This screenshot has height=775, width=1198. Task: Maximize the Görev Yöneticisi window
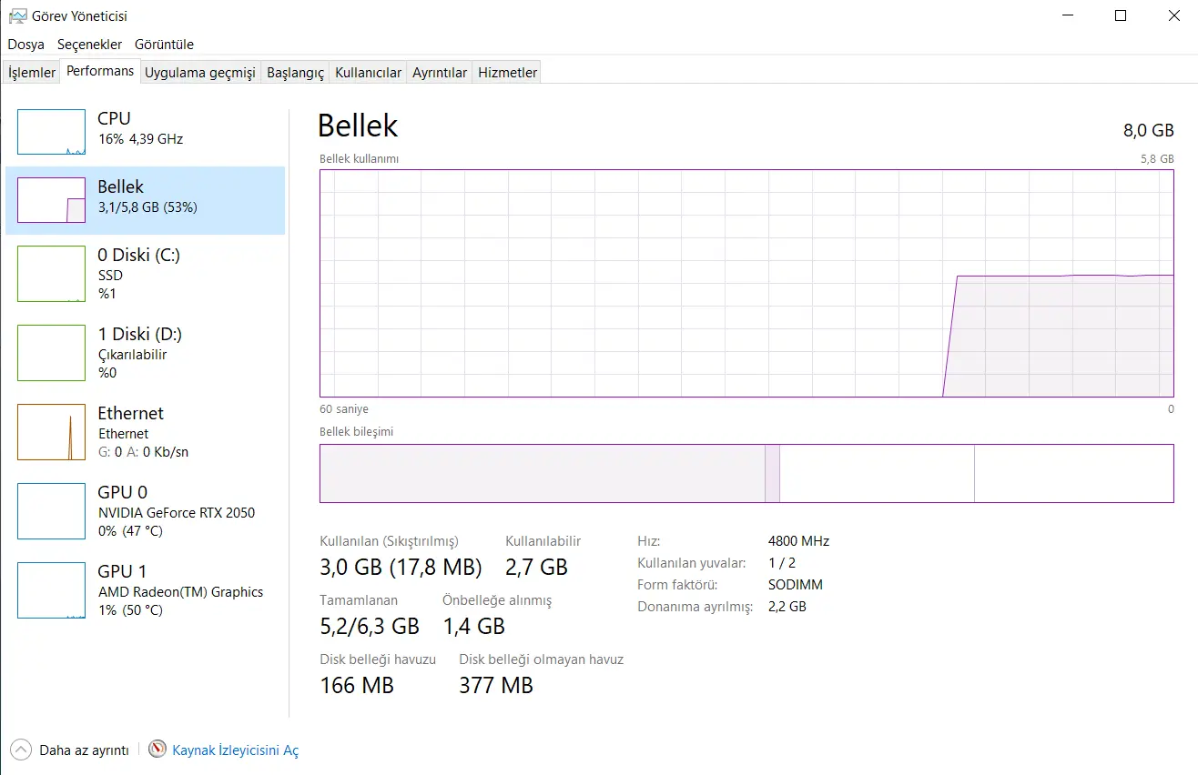(1121, 15)
